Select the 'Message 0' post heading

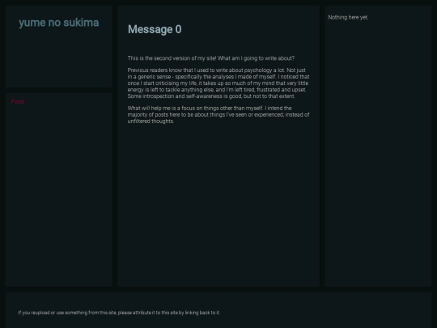[155, 29]
